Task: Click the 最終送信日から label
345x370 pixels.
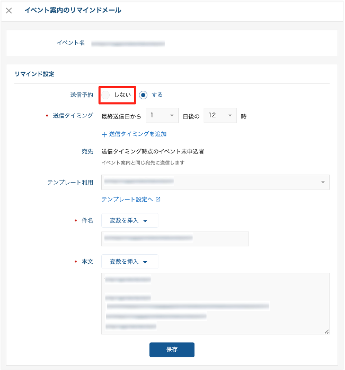Action: [x=121, y=116]
